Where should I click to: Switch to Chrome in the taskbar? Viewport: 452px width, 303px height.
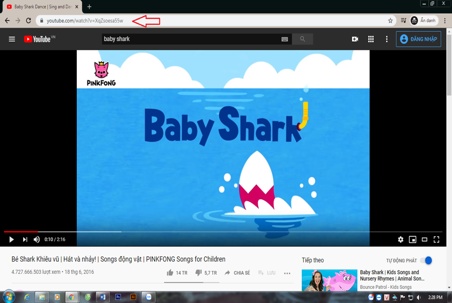71,297
